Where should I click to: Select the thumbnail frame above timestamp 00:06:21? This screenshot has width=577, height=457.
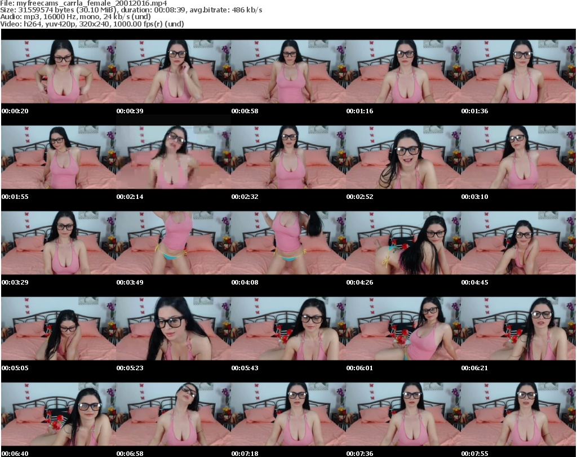tap(518, 329)
